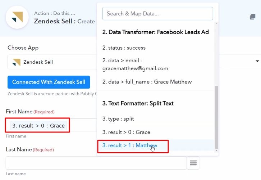Click the Connected With Zendesk Sell button
Viewport: 261px width, 180px height.
click(49, 82)
